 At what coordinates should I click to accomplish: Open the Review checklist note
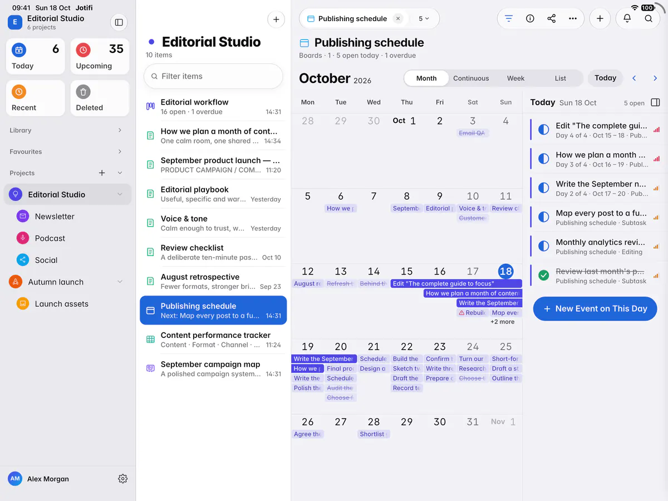point(213,252)
